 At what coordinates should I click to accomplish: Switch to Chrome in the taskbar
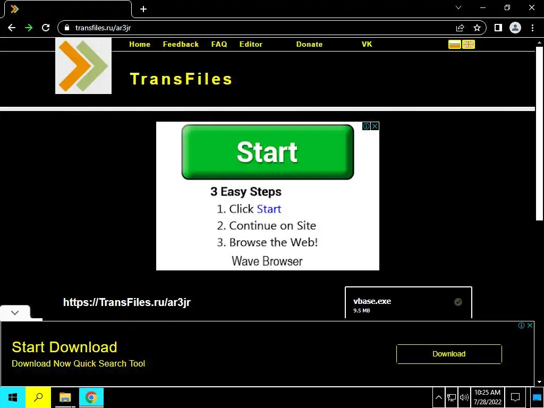click(91, 397)
